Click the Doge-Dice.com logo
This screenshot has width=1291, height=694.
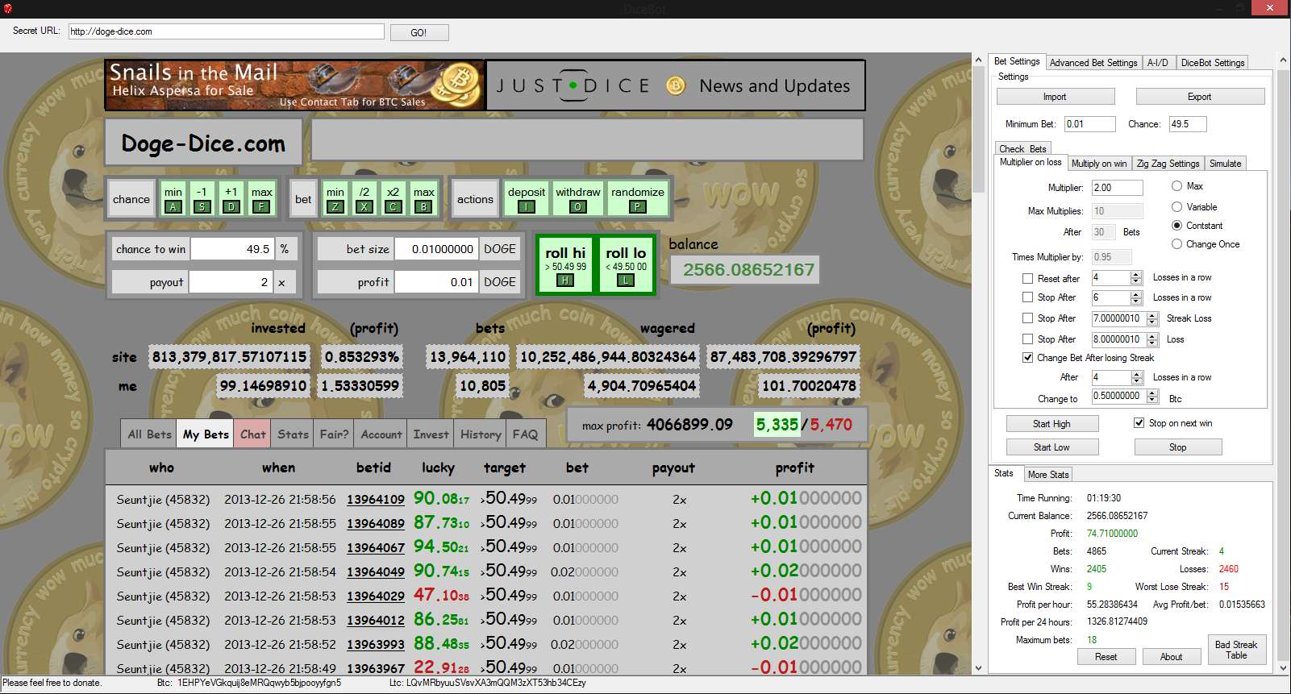203,143
